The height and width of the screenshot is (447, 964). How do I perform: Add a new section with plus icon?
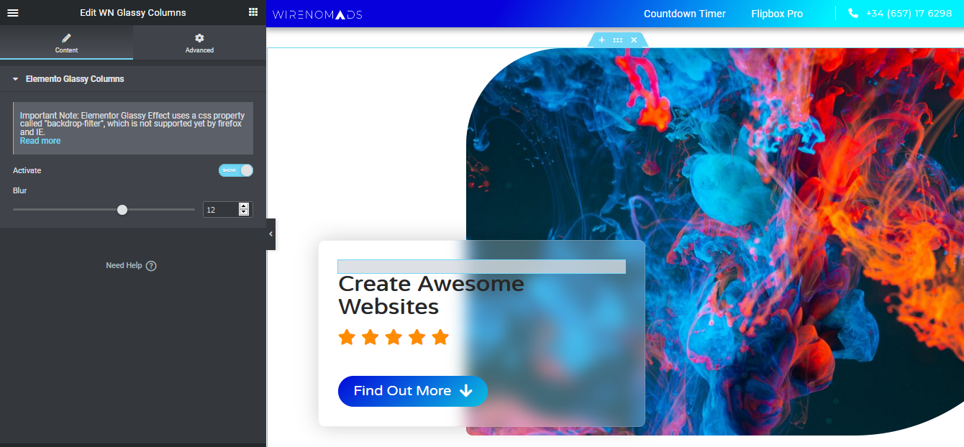click(602, 40)
